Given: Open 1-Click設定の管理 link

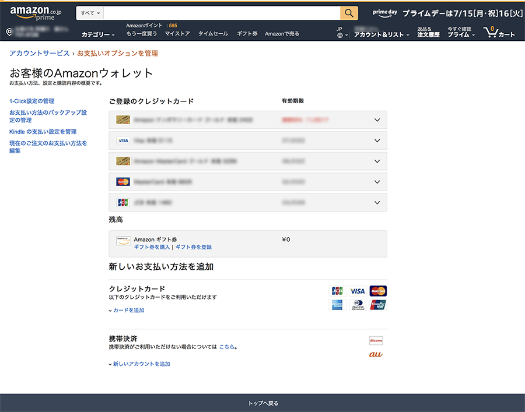Looking at the screenshot, I should coord(32,101).
